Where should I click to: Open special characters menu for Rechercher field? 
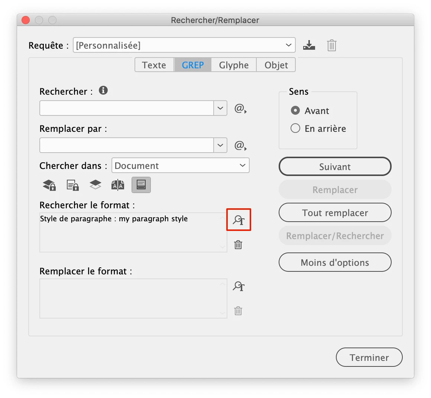tap(240, 108)
